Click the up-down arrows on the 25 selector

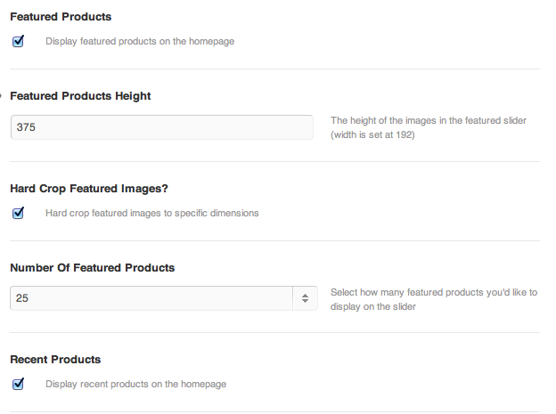coord(305,298)
